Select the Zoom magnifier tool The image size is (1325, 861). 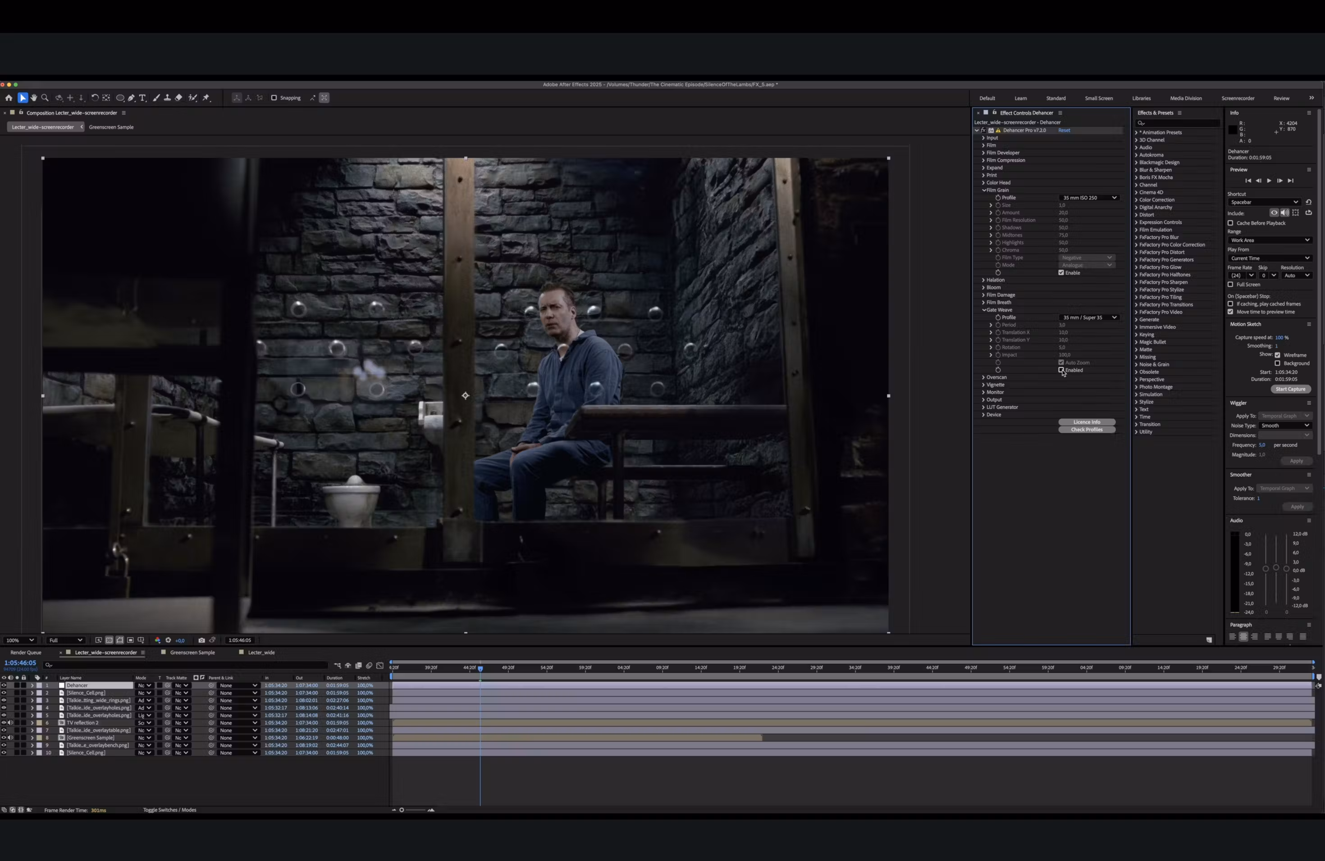(x=45, y=98)
